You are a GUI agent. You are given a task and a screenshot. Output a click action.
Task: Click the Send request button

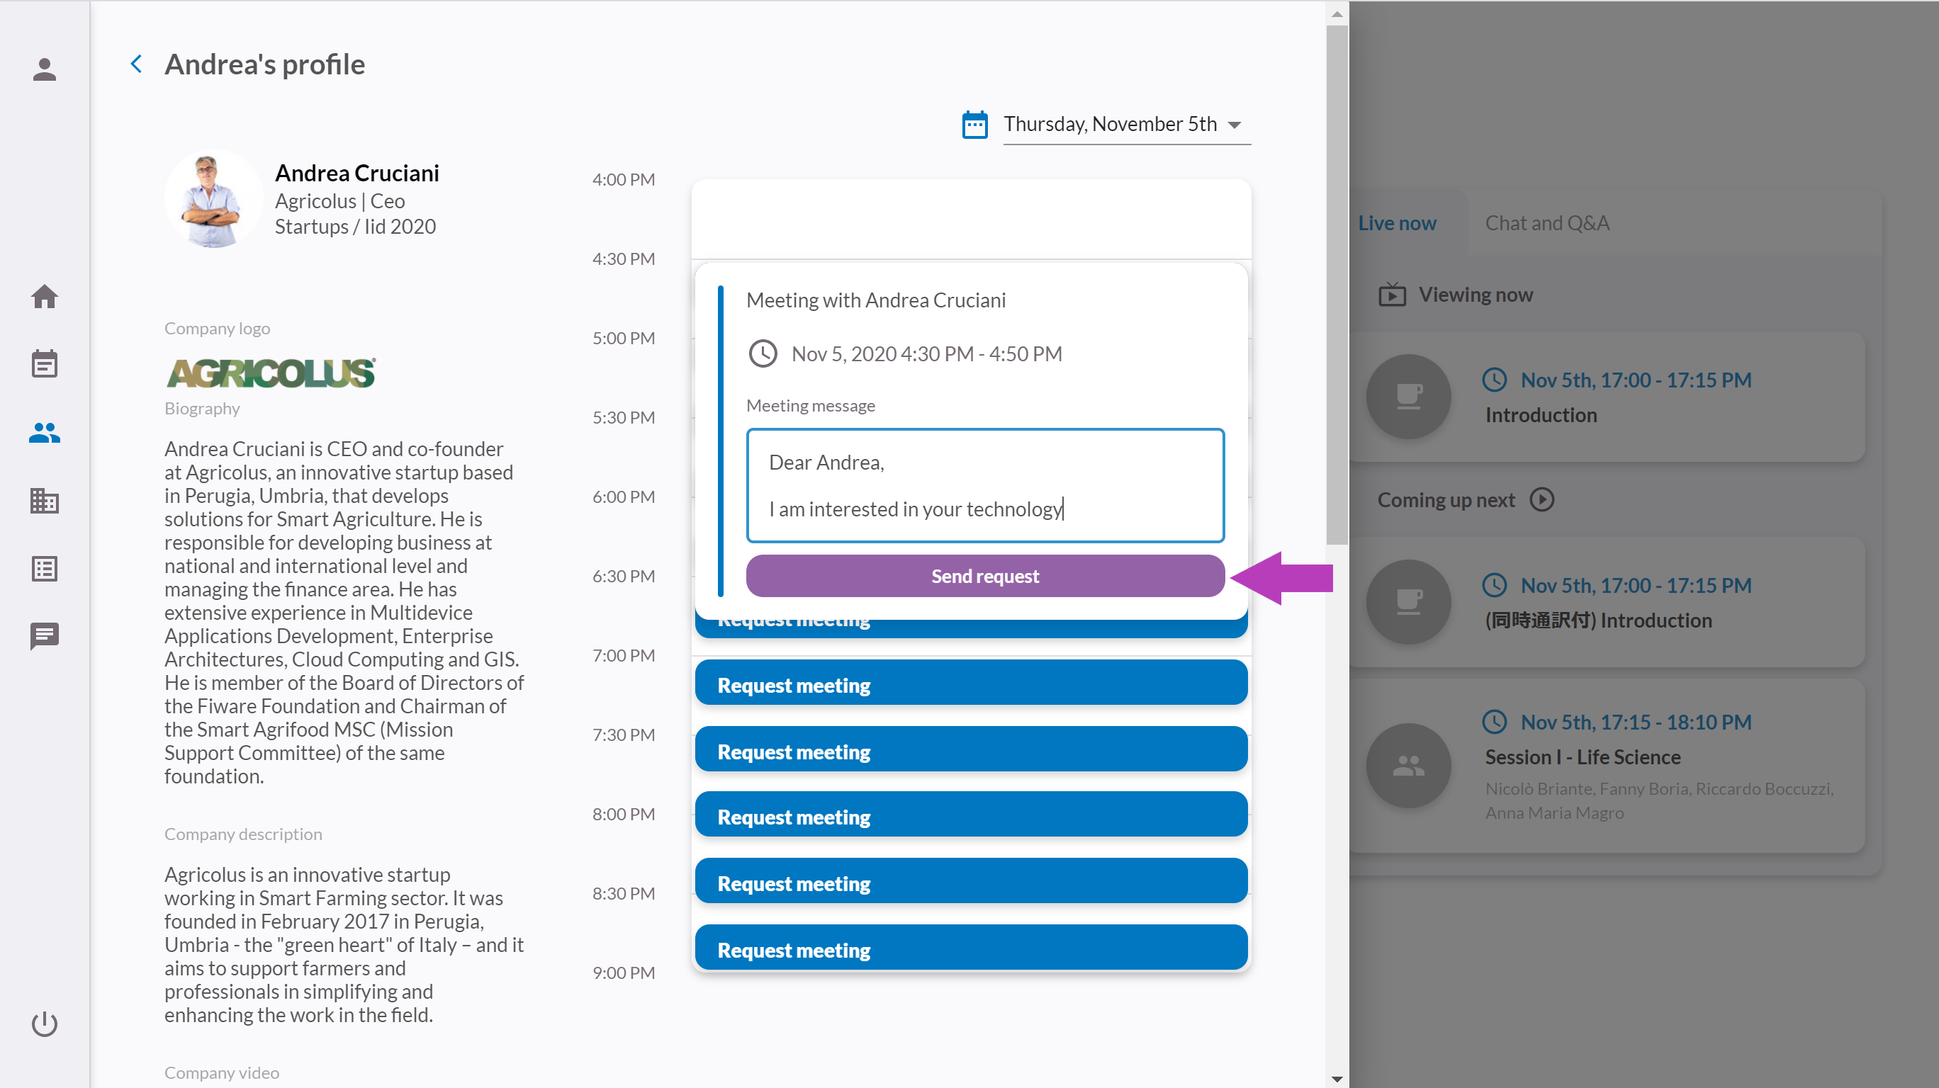984,577
